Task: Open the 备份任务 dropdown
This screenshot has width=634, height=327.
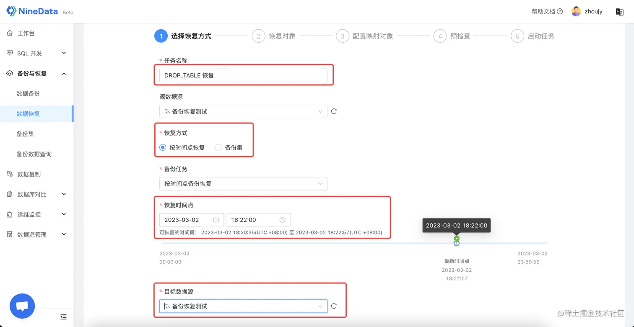Action: pyautogui.click(x=243, y=184)
